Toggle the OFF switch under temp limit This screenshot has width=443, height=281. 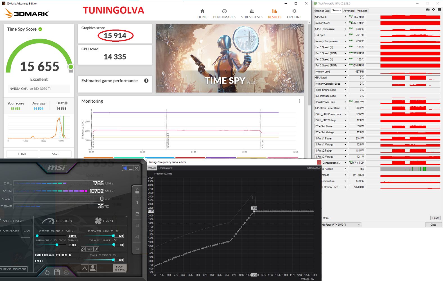click(89, 249)
